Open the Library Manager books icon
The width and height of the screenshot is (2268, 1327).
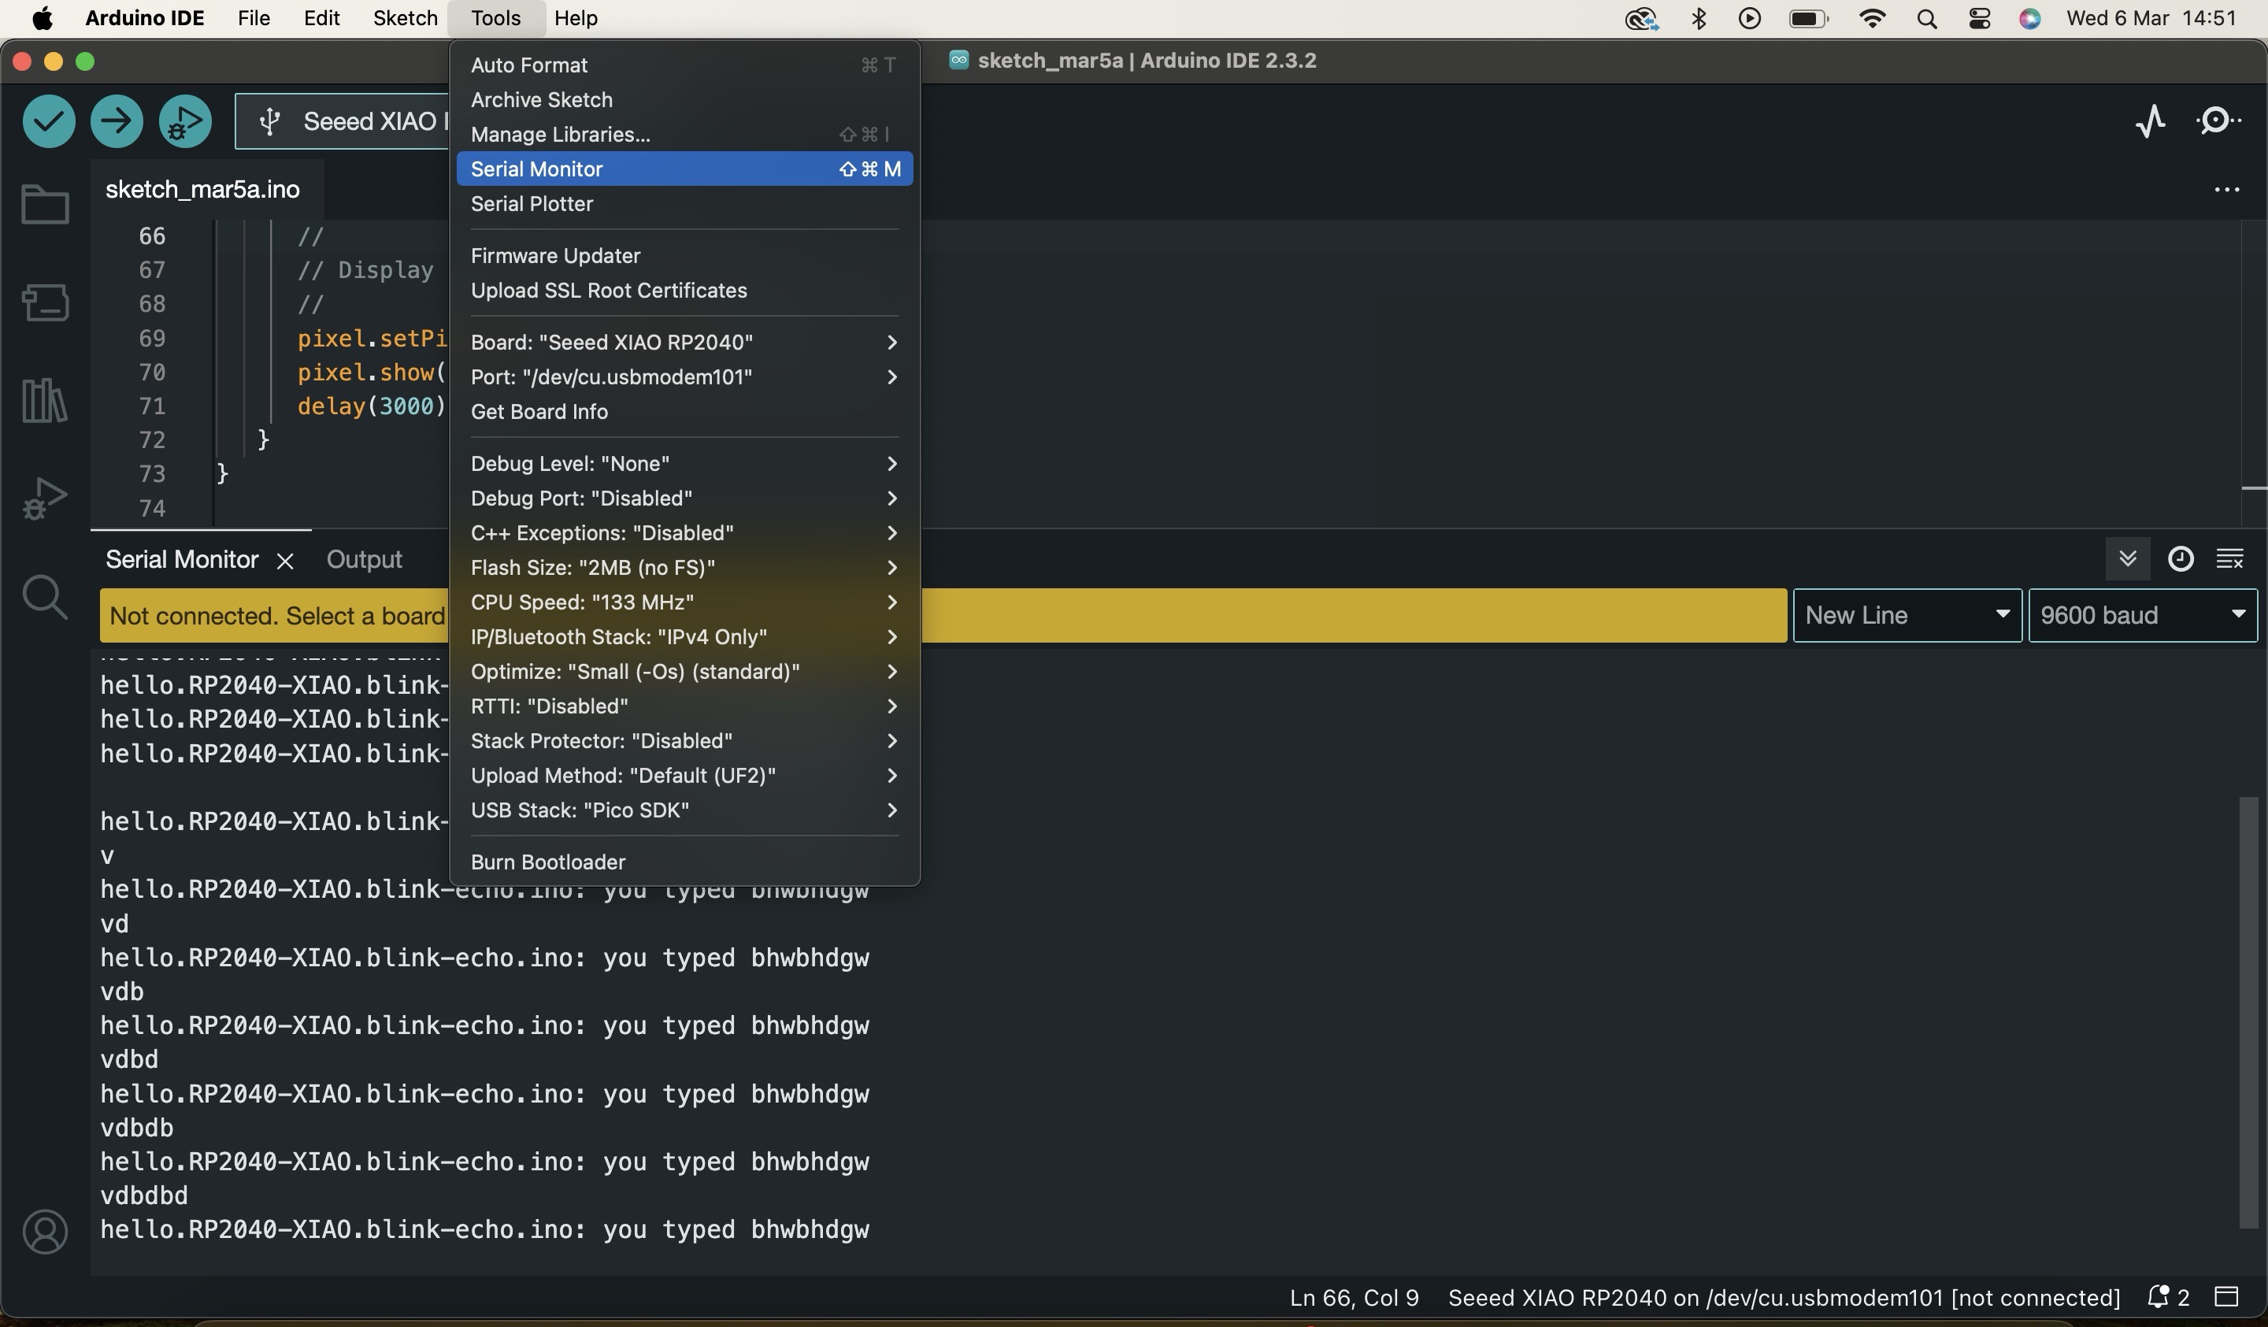45,400
